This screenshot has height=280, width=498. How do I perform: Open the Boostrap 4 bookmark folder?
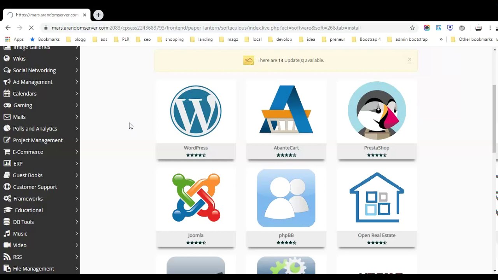click(366, 39)
